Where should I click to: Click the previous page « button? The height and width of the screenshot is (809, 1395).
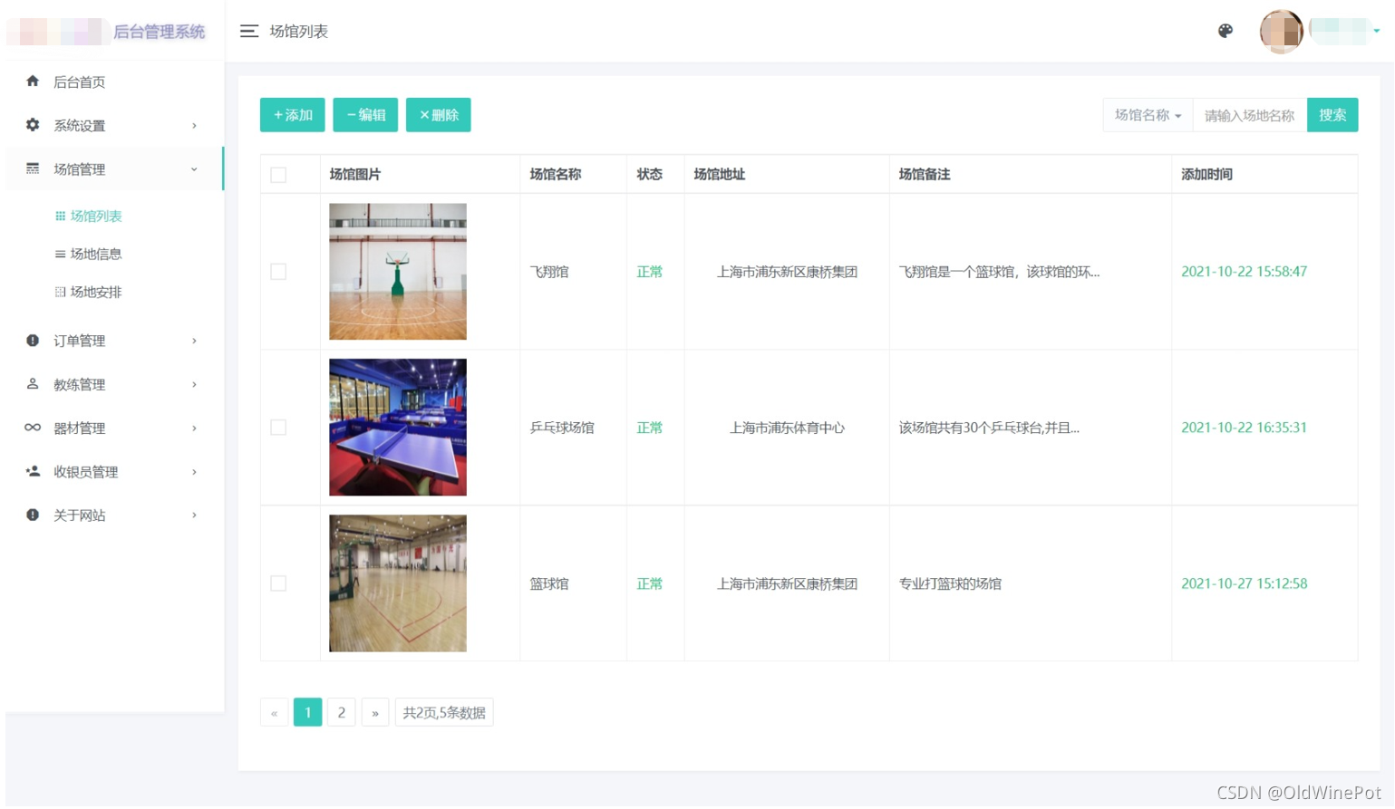click(274, 713)
